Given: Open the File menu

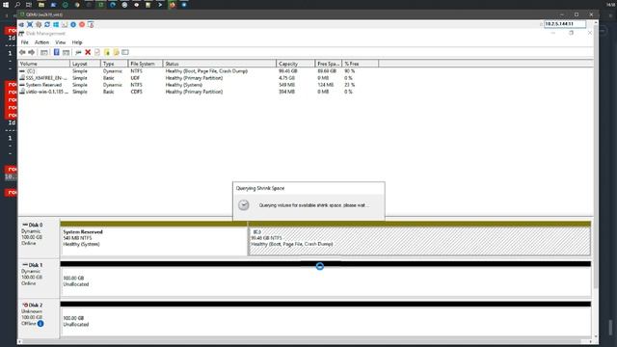Looking at the screenshot, I should pos(25,42).
